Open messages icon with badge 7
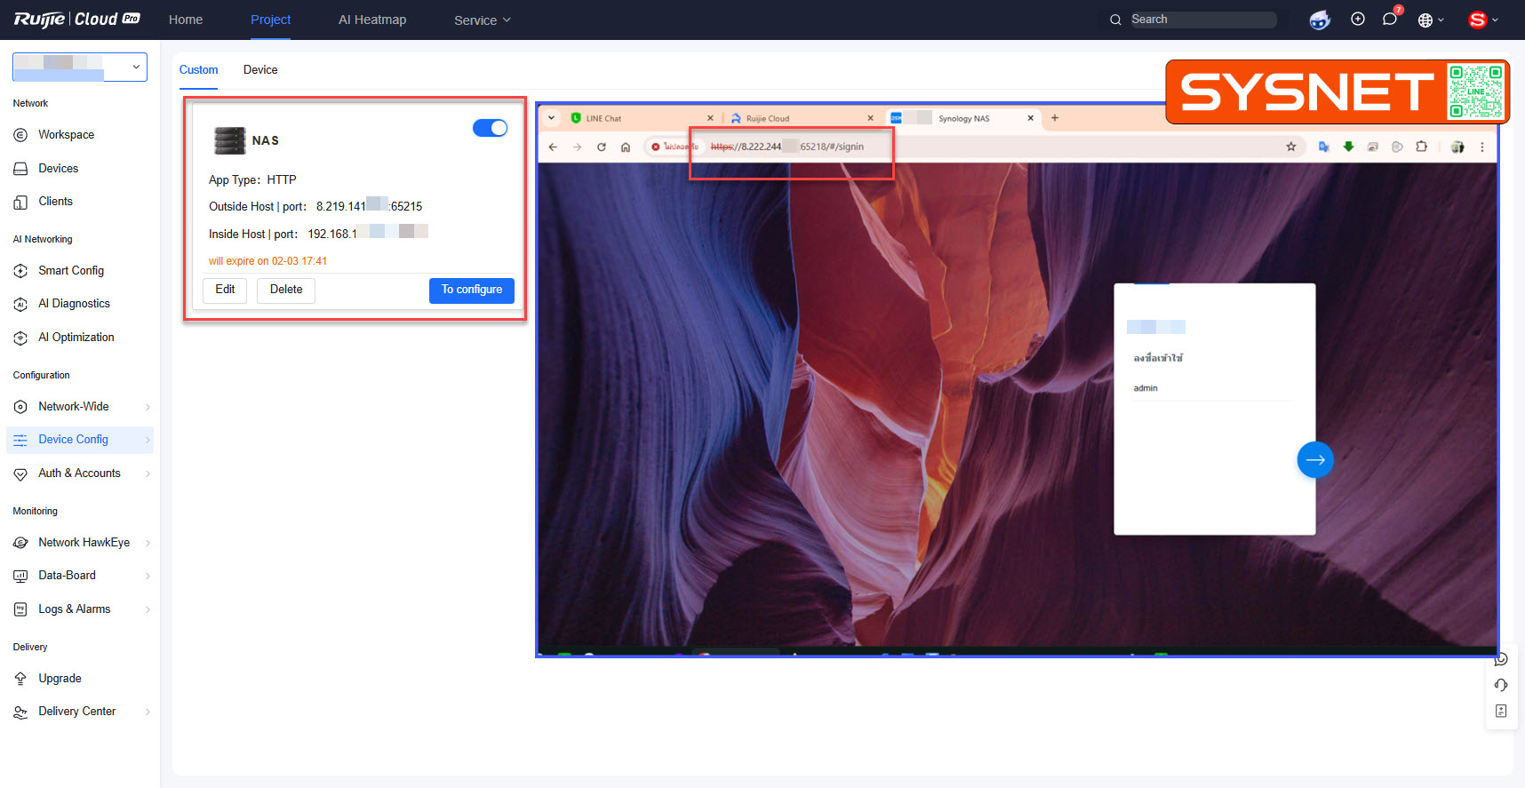 tap(1390, 19)
